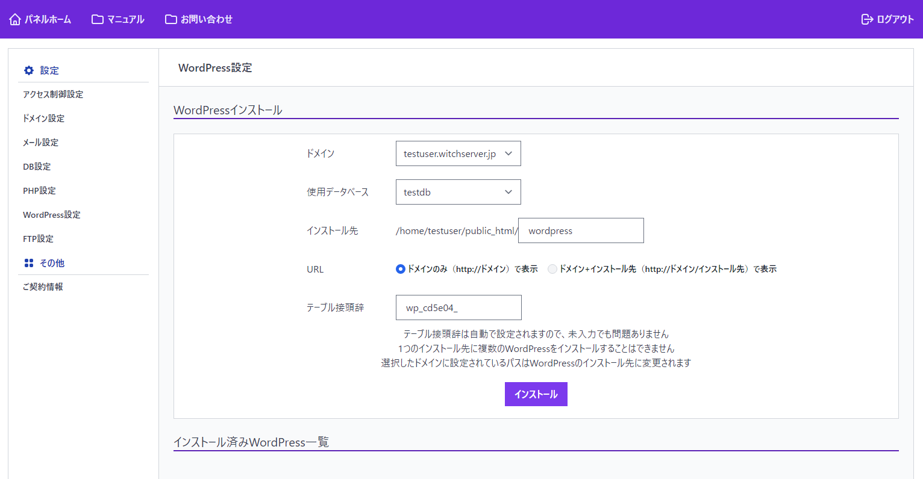The image size is (923, 479).
Task: Select the ドメインのみ radio button
Action: point(400,269)
